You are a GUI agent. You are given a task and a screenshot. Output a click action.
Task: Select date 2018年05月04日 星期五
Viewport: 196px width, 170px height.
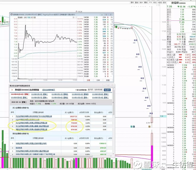pyautogui.click(x=60, y=97)
